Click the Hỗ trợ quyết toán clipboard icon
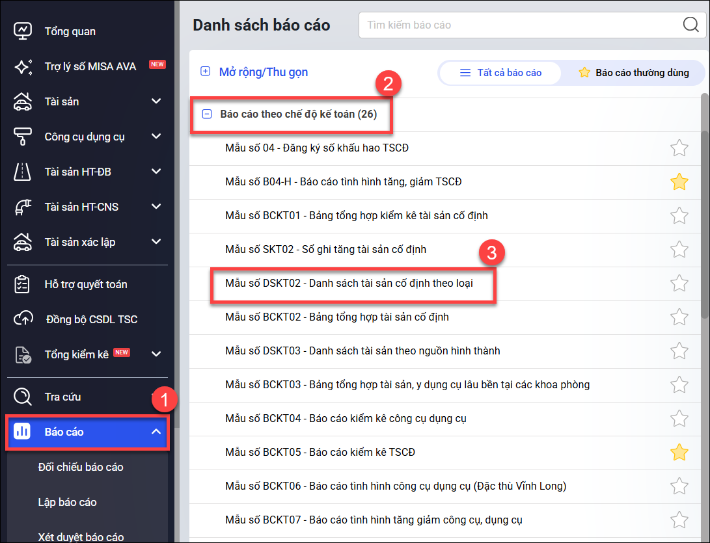Screen dimensions: 710x543 (23, 284)
